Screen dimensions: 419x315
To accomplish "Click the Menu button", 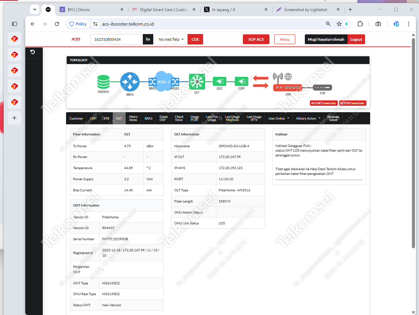I will click(285, 39).
